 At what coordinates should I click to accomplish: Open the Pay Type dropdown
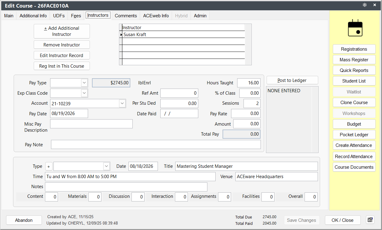[84, 83]
